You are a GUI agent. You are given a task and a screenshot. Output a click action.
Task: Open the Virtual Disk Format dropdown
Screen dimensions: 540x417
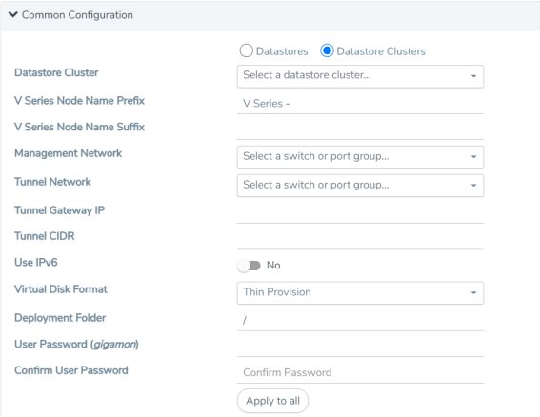pos(360,293)
